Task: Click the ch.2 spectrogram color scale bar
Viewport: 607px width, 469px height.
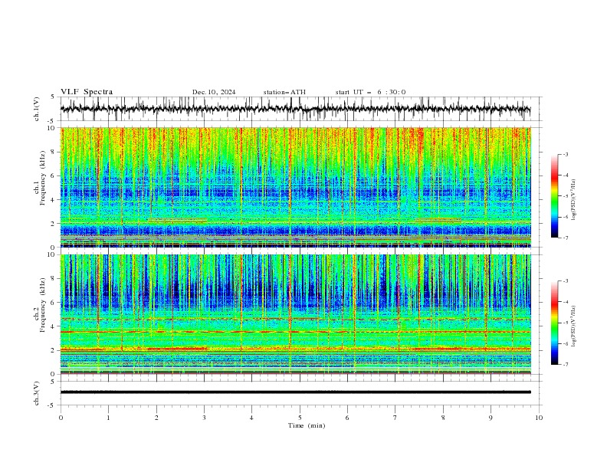Action: point(554,323)
